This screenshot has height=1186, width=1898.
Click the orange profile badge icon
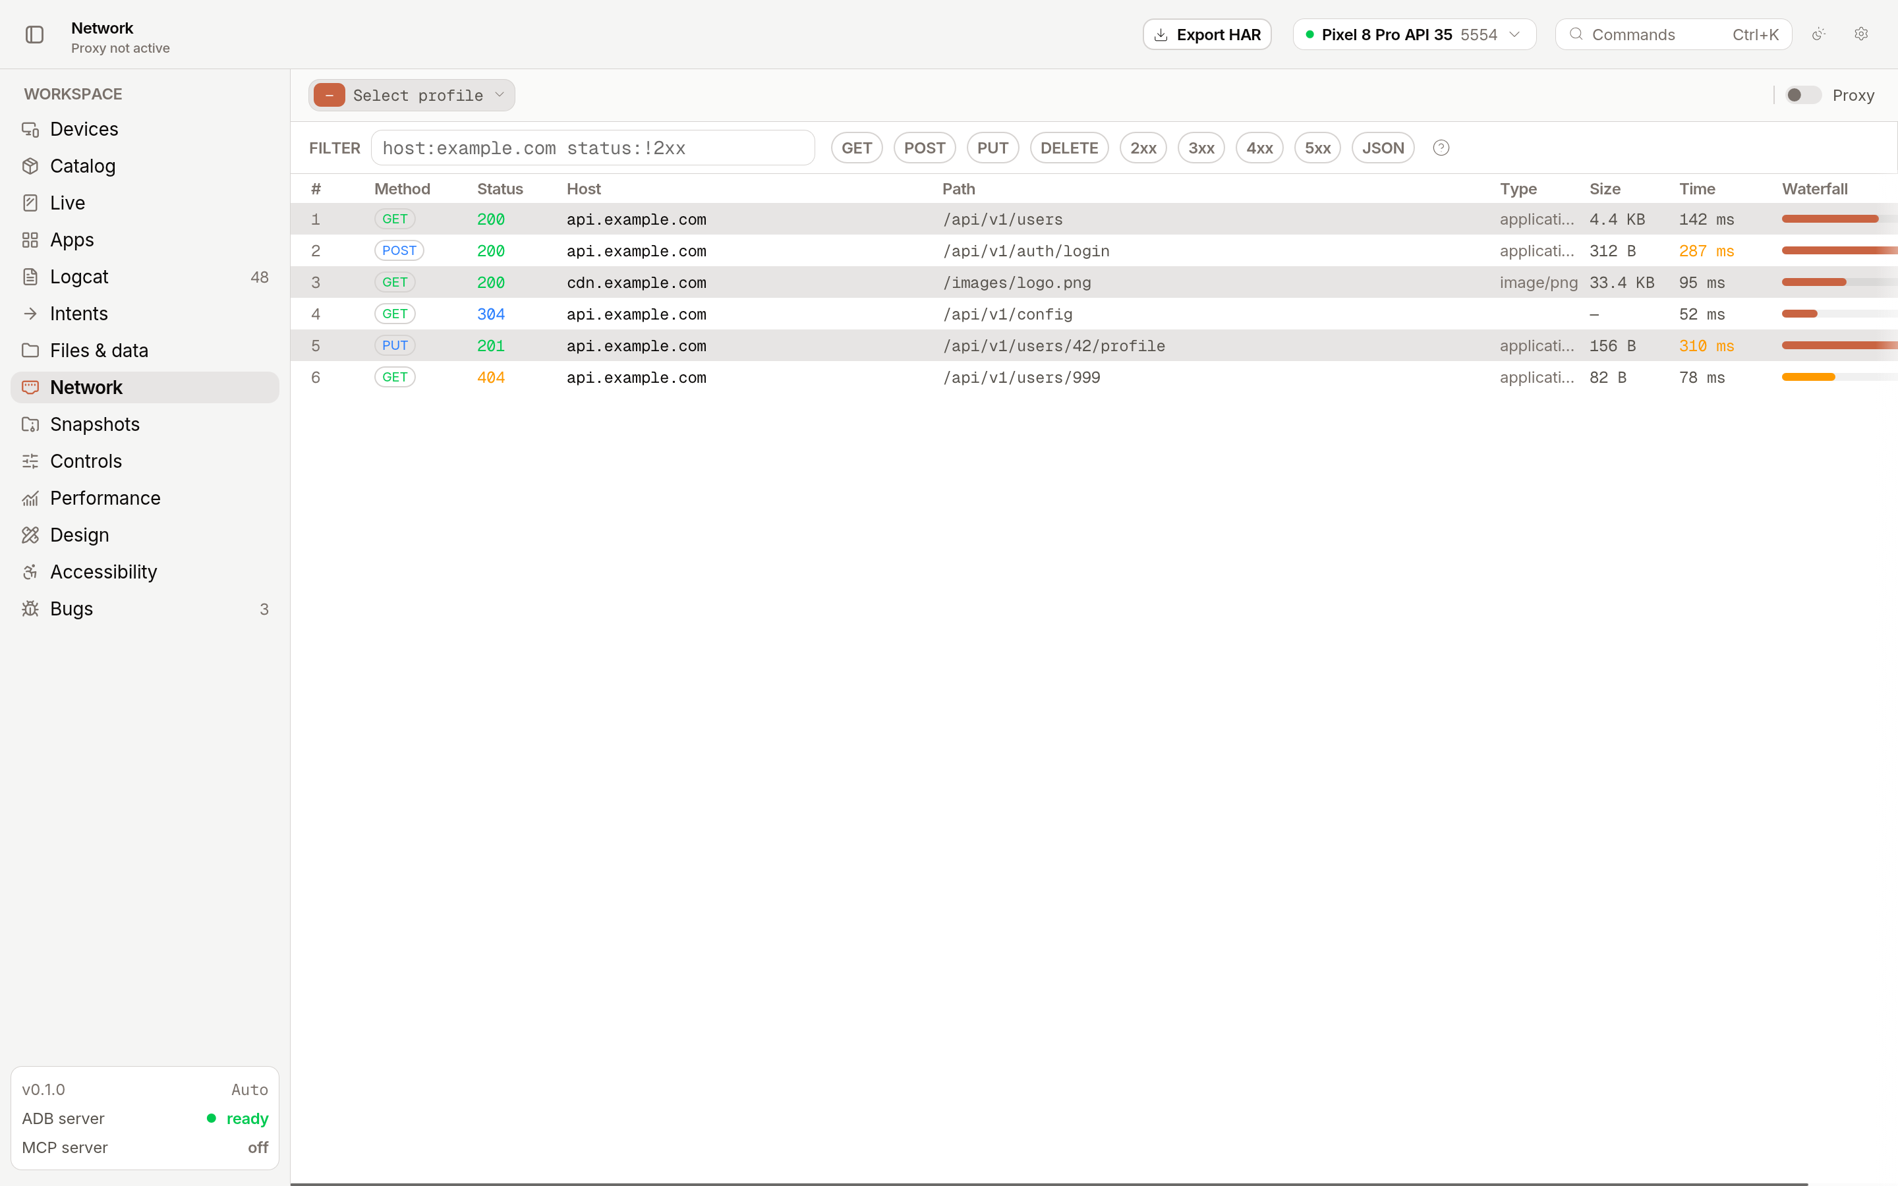(330, 96)
